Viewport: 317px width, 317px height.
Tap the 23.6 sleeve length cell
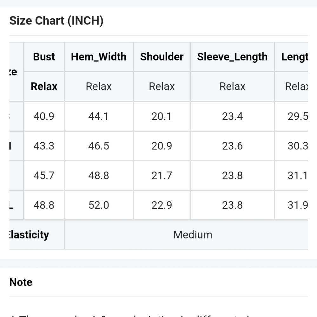232,146
